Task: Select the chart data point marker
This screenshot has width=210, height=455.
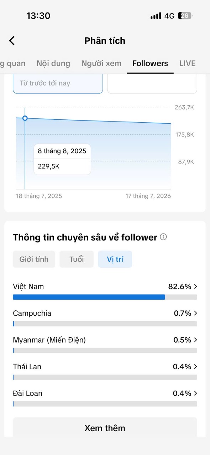Action: [25, 118]
